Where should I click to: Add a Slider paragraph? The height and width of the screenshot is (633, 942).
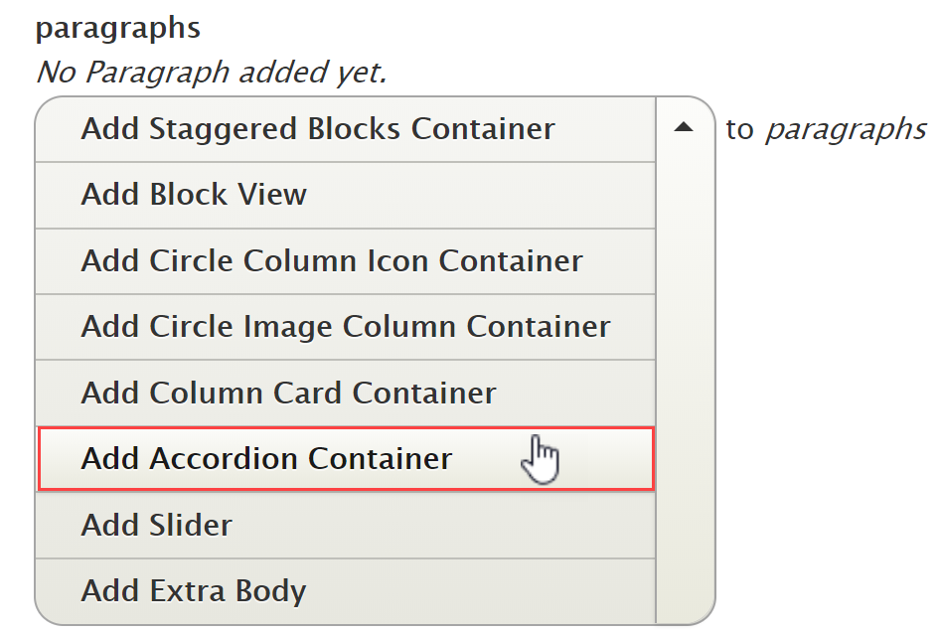pyautogui.click(x=157, y=525)
